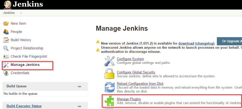The height and width of the screenshot is (109, 242).
Task: Click the Build History notepad icon
Action: [x=6, y=40]
